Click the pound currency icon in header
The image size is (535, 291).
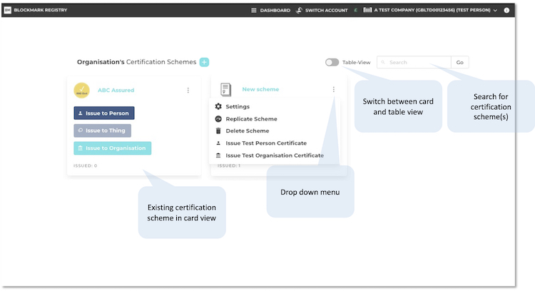(356, 11)
